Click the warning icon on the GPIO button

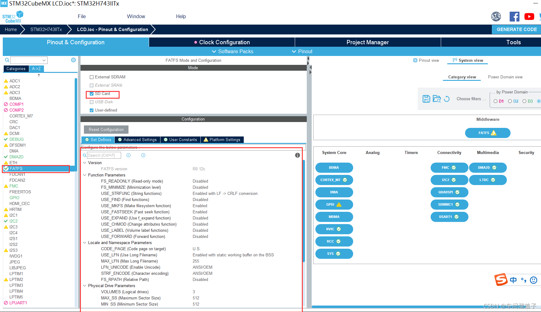coord(339,204)
